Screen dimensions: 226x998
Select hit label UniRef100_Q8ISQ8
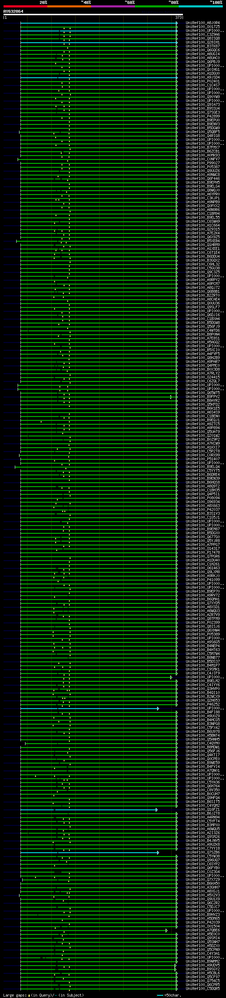pos(203,38)
